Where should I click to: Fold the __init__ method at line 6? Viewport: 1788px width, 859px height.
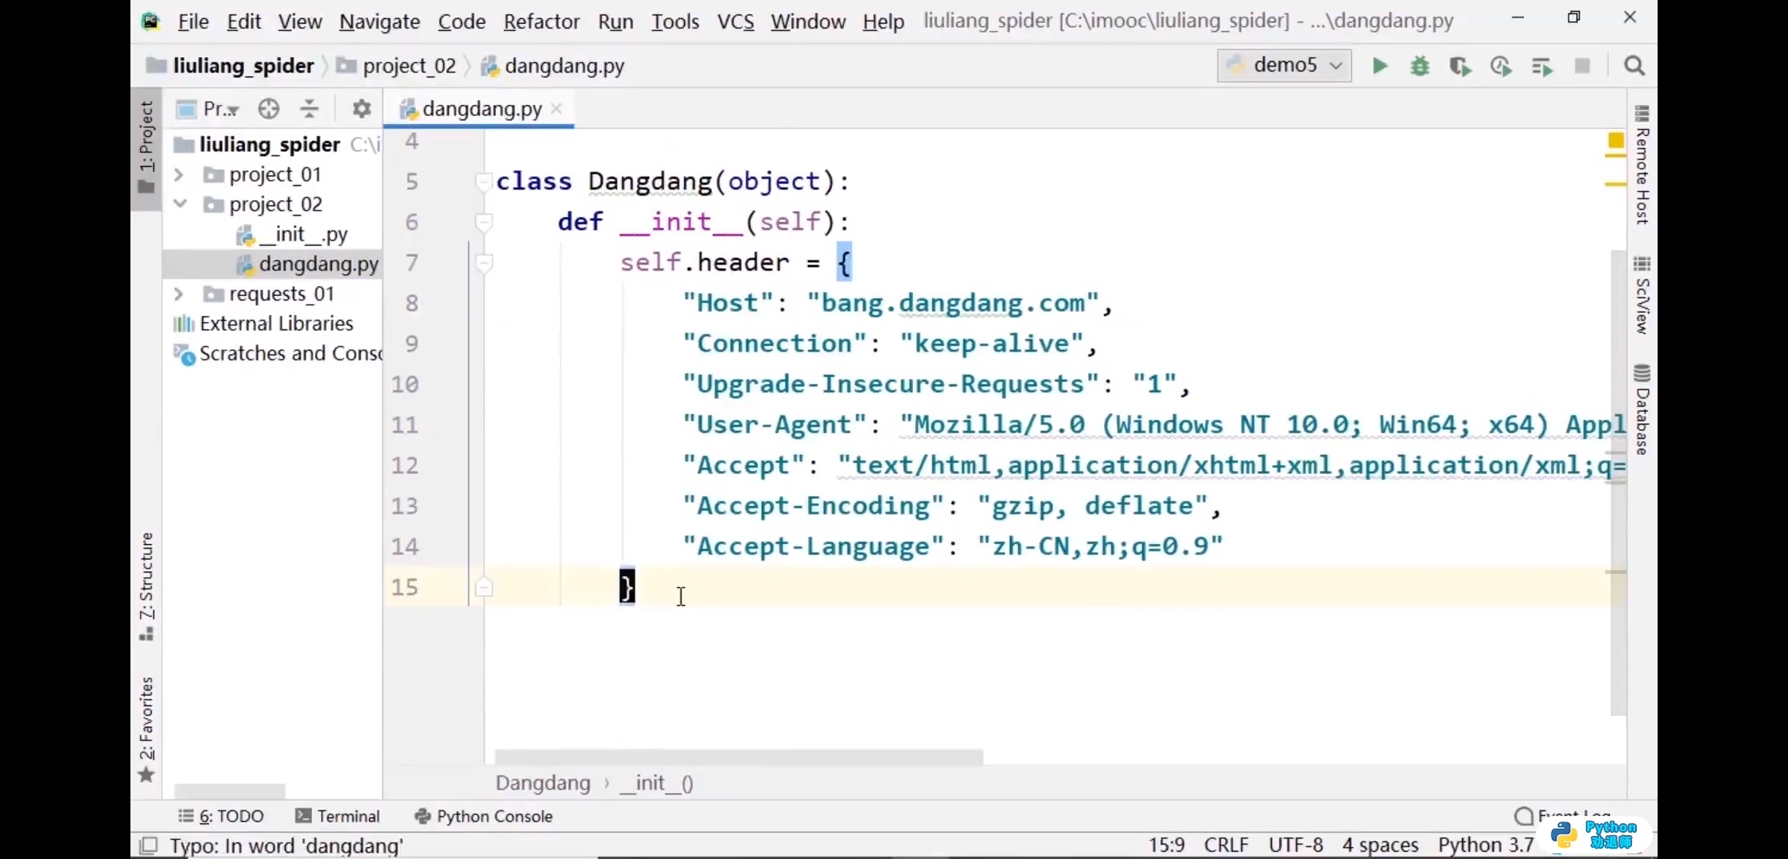click(484, 223)
